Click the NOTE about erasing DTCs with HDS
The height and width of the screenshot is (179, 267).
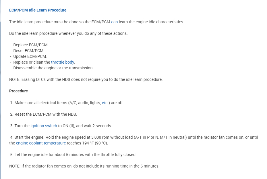pos(86,79)
